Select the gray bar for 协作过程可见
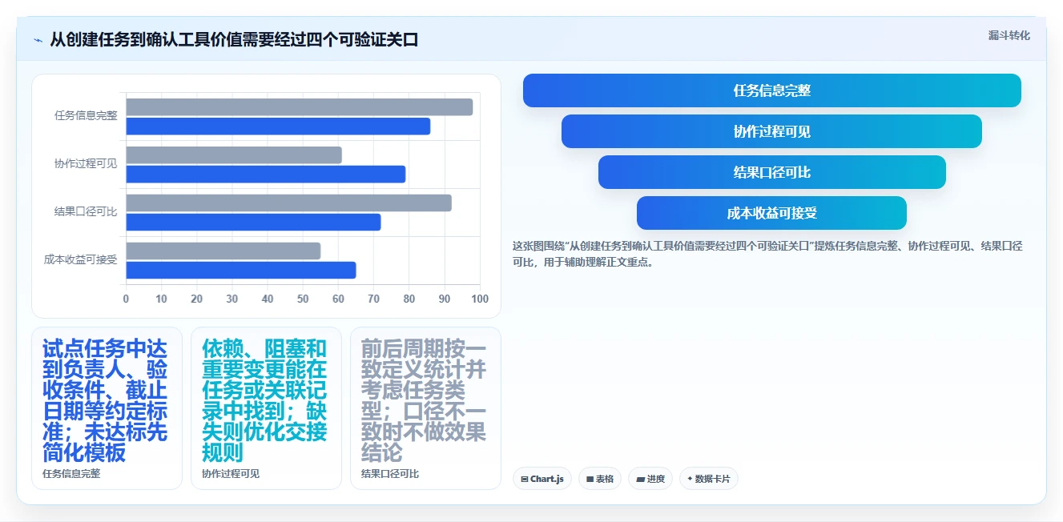The image size is (1063, 522). click(x=234, y=155)
